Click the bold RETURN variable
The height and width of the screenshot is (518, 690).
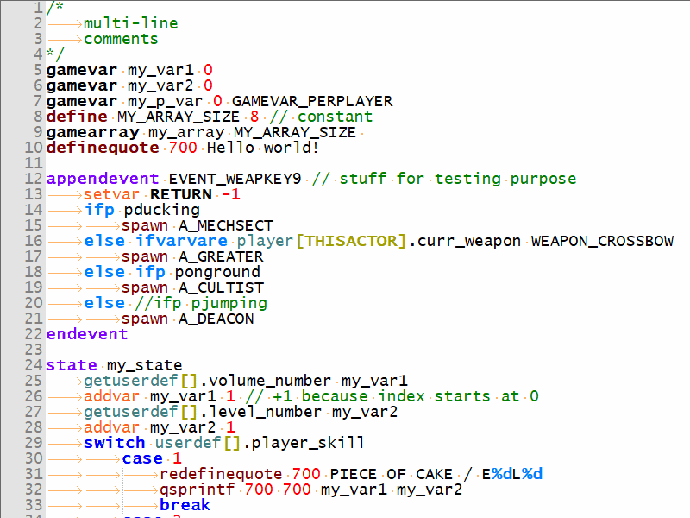click(x=181, y=194)
